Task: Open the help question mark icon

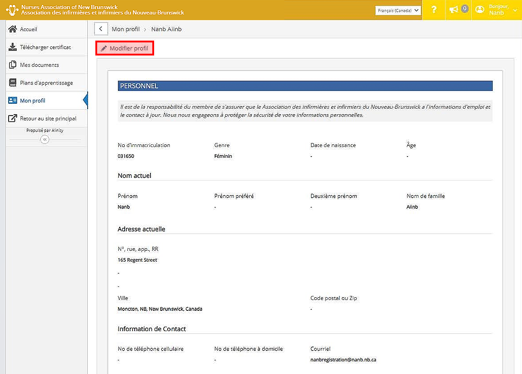Action: pyautogui.click(x=434, y=10)
